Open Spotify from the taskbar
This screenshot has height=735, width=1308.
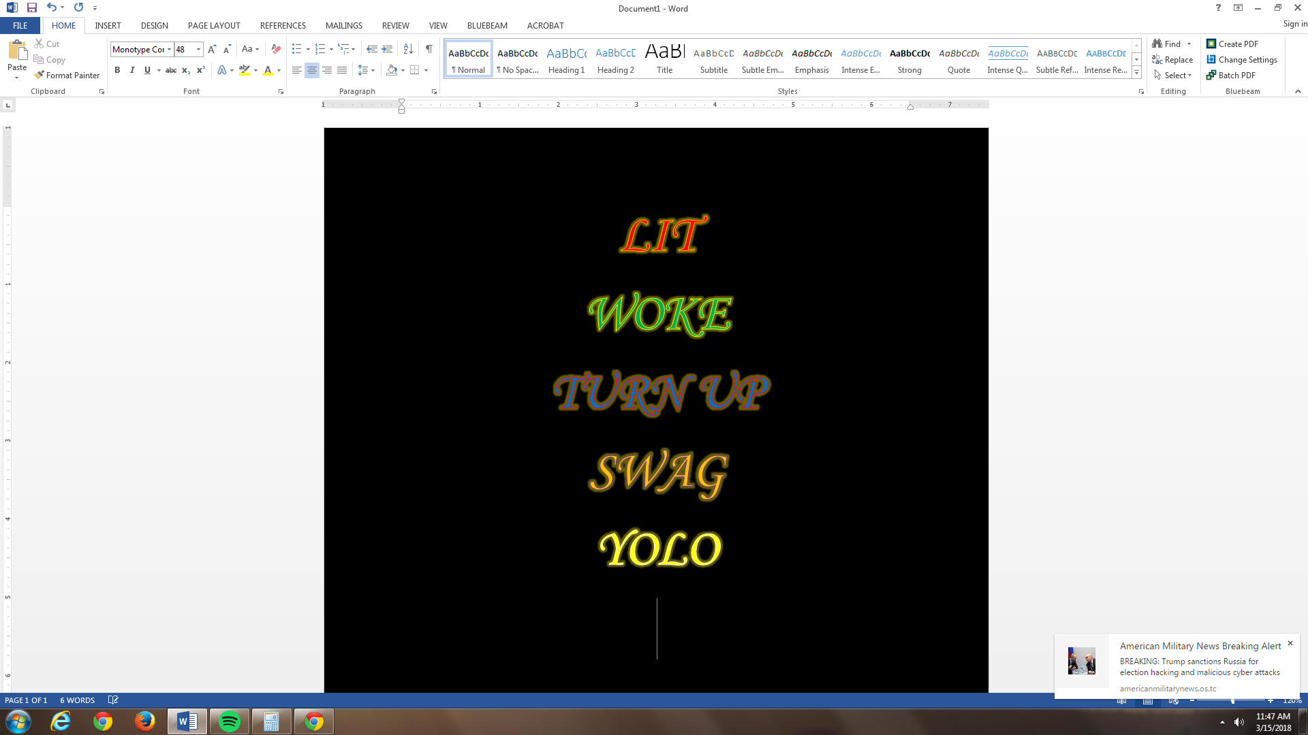[x=230, y=721]
